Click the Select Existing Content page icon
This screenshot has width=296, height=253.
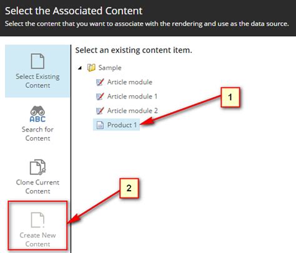[37, 61]
